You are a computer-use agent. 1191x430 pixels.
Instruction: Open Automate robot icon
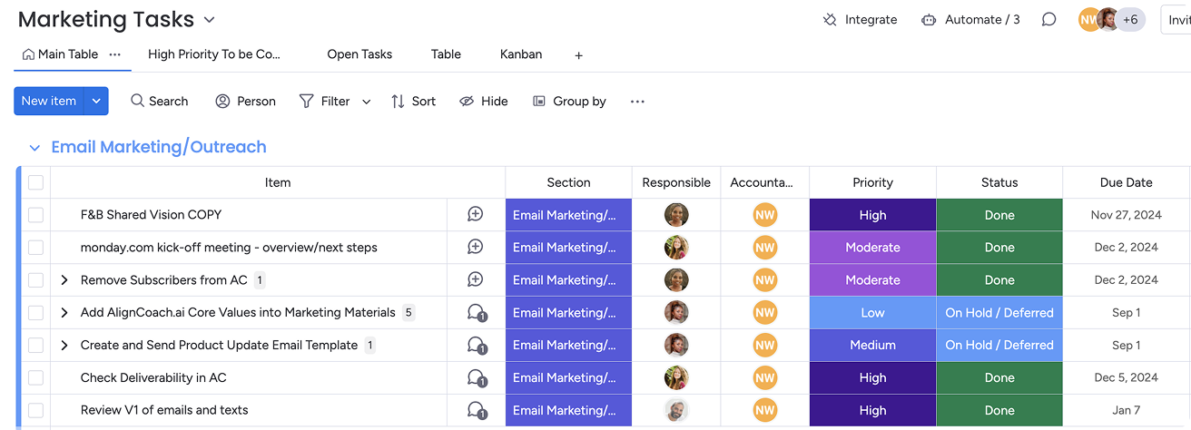point(929,19)
